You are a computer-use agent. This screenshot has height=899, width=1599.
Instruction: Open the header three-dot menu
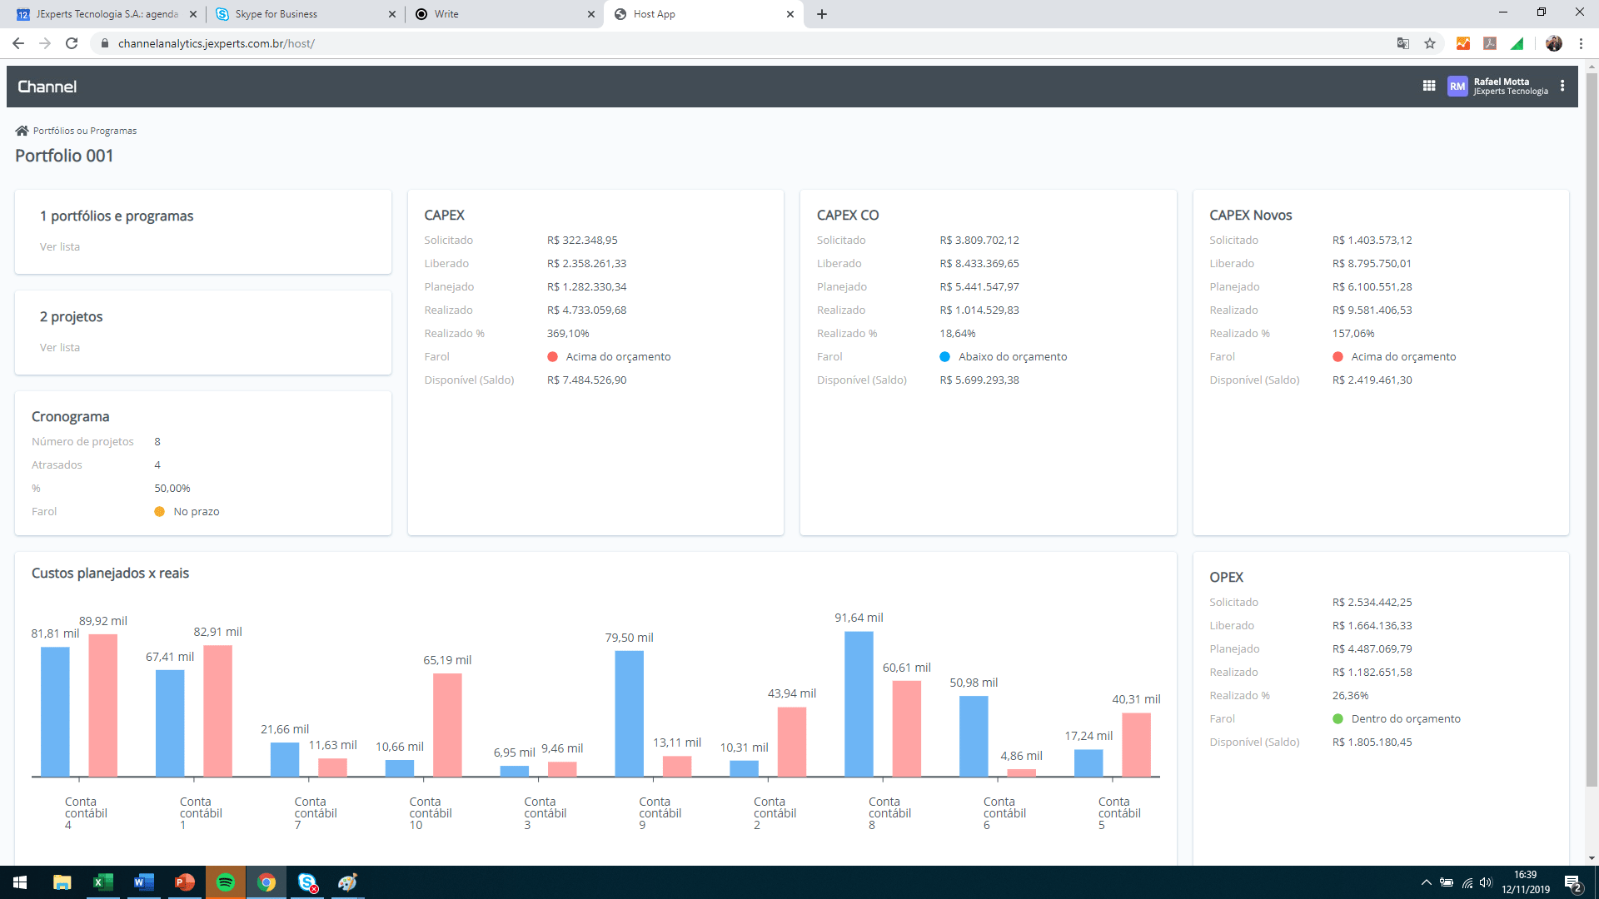pyautogui.click(x=1562, y=86)
